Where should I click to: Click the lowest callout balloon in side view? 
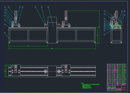coord(104,34)
